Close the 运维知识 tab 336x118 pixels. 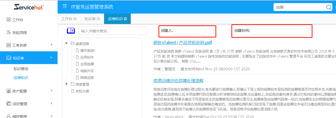pos(126,19)
